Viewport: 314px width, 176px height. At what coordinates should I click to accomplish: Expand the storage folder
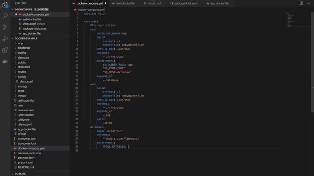pyautogui.click(x=40, y=86)
